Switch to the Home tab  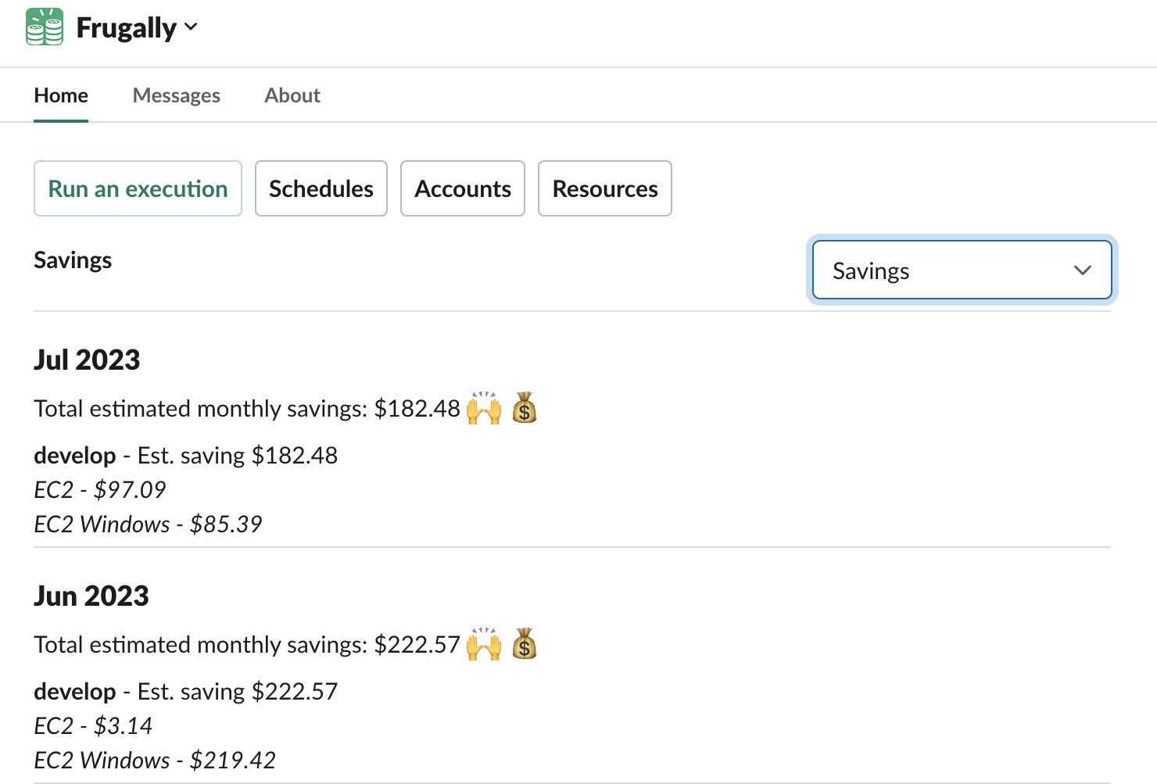coord(61,95)
